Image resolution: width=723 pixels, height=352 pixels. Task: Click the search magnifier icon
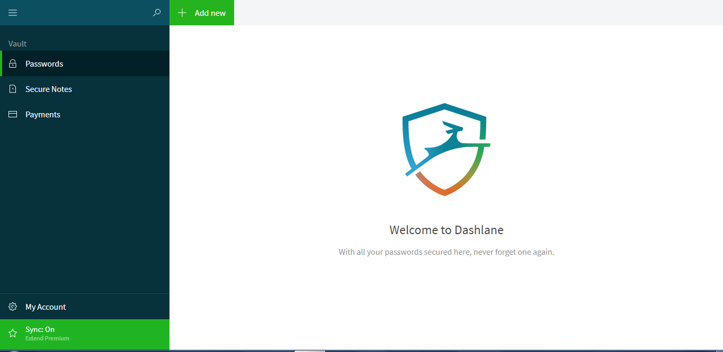coord(157,13)
